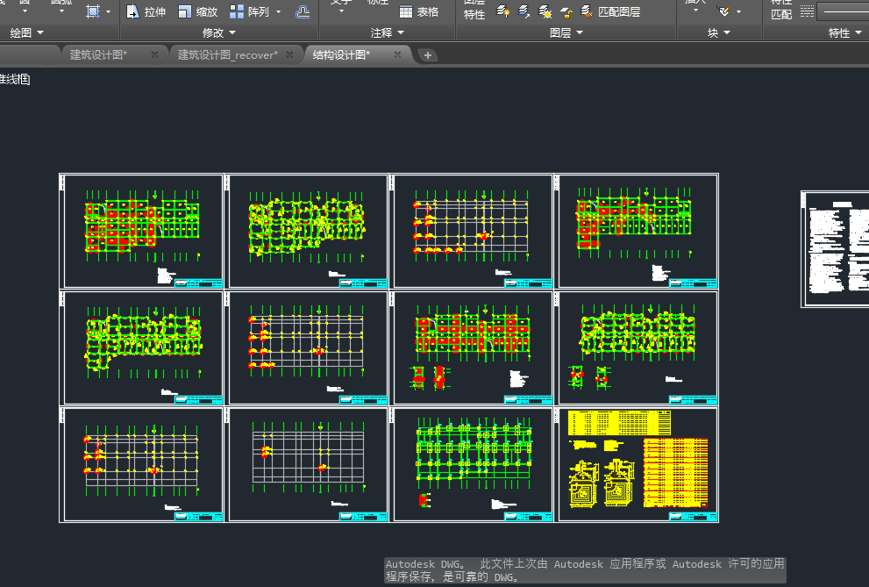The height and width of the screenshot is (587, 869).
Task: Click the 图层特性 (Layer Properties) button
Action: (x=474, y=10)
